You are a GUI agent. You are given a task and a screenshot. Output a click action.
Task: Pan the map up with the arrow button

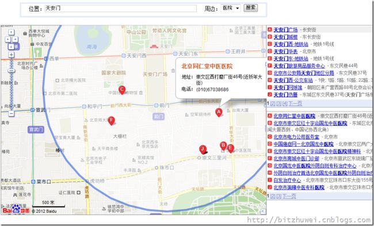[11, 32]
